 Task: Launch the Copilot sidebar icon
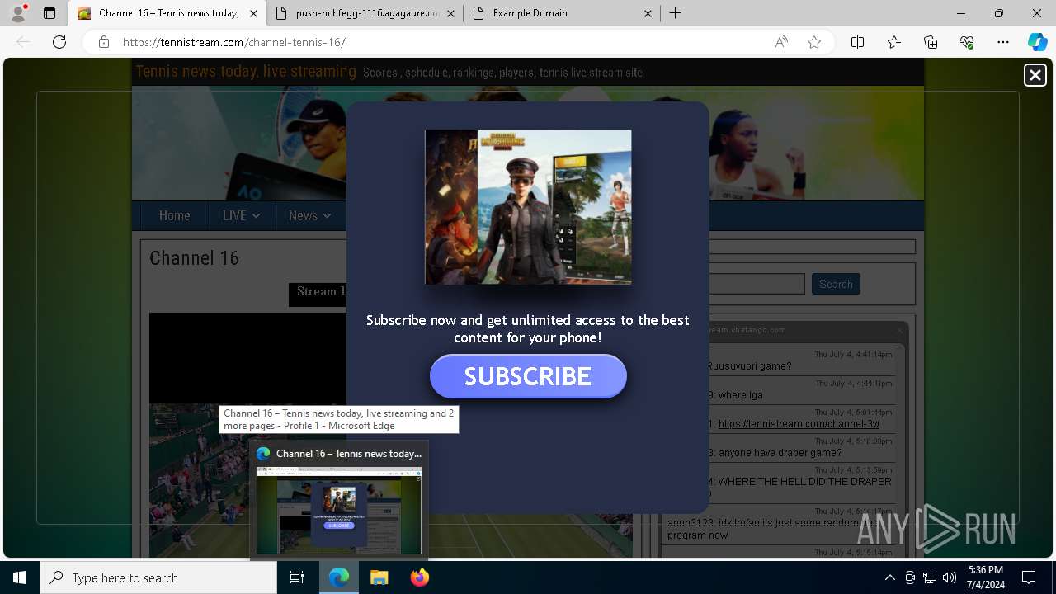[1037, 42]
